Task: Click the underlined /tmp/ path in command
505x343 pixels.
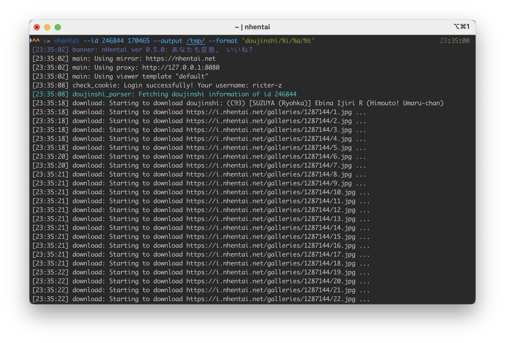Action: (195, 41)
